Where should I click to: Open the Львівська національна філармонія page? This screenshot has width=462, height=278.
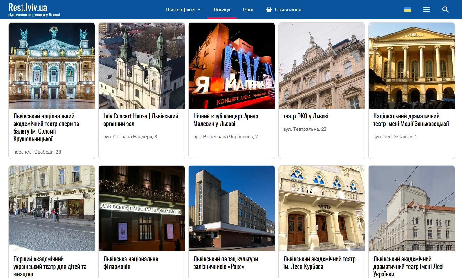coord(131,263)
